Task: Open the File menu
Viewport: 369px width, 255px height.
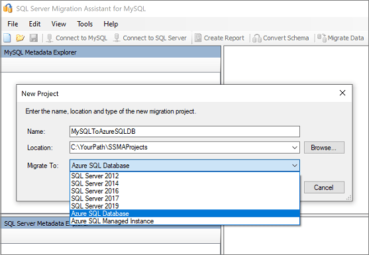Action: pos(13,24)
